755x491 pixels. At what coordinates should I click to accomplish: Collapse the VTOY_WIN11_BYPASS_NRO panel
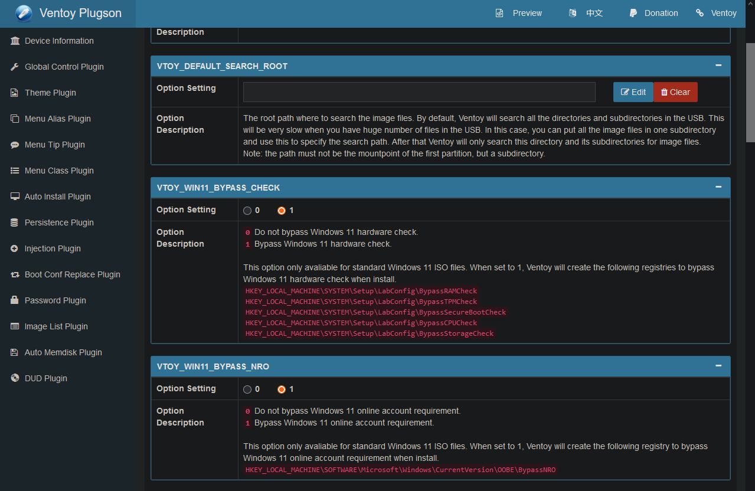(718, 366)
